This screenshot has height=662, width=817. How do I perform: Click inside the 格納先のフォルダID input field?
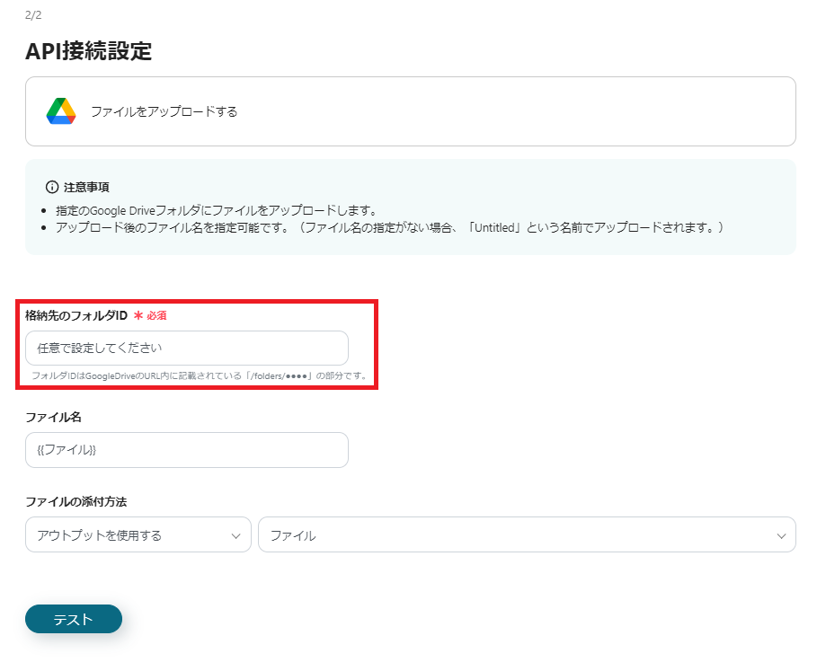tap(186, 348)
